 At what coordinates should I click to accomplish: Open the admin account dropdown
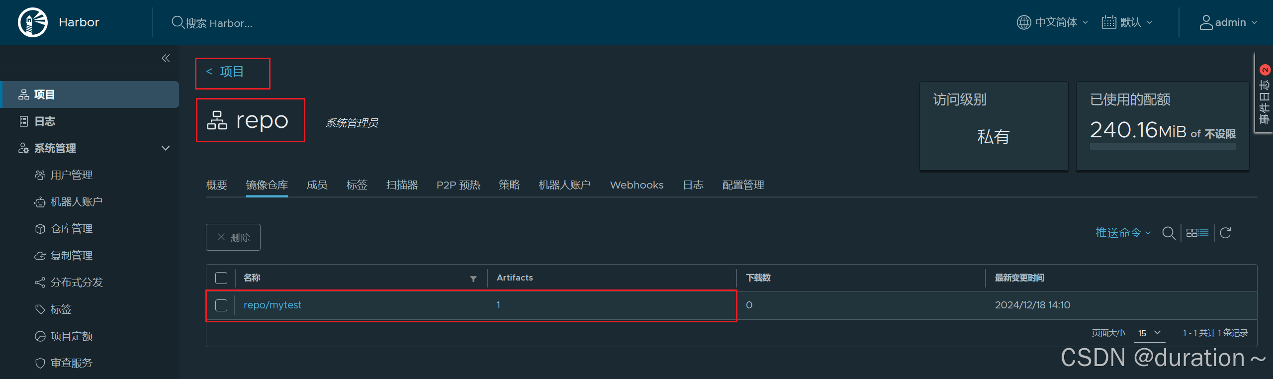[x=1236, y=22]
